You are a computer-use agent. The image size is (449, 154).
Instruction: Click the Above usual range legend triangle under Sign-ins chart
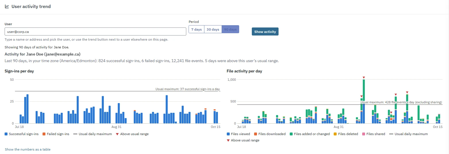click(x=117, y=134)
